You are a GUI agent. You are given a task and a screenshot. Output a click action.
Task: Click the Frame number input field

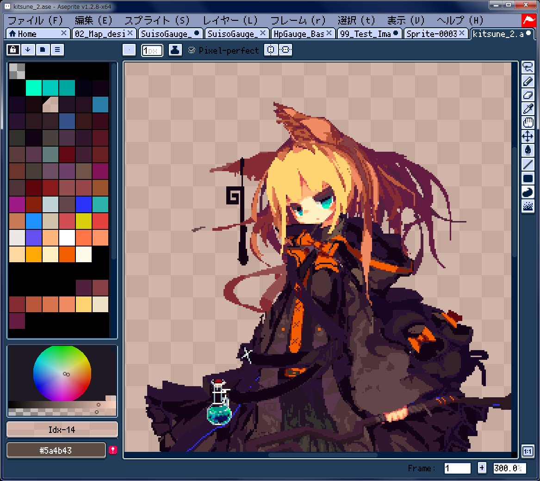tap(457, 468)
